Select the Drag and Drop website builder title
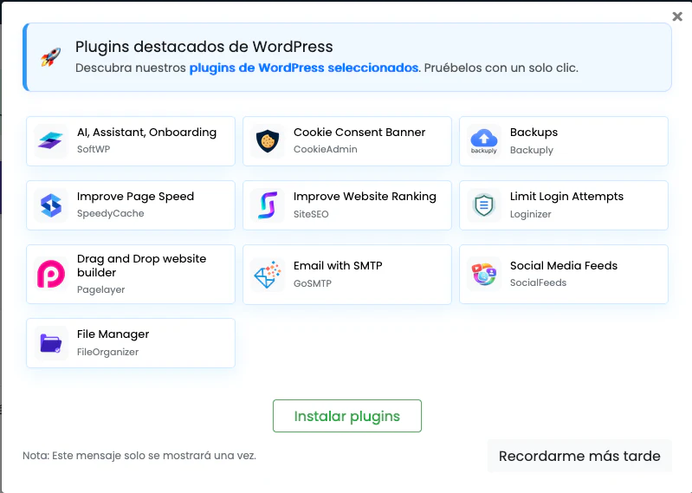The width and height of the screenshot is (692, 493). point(141,265)
